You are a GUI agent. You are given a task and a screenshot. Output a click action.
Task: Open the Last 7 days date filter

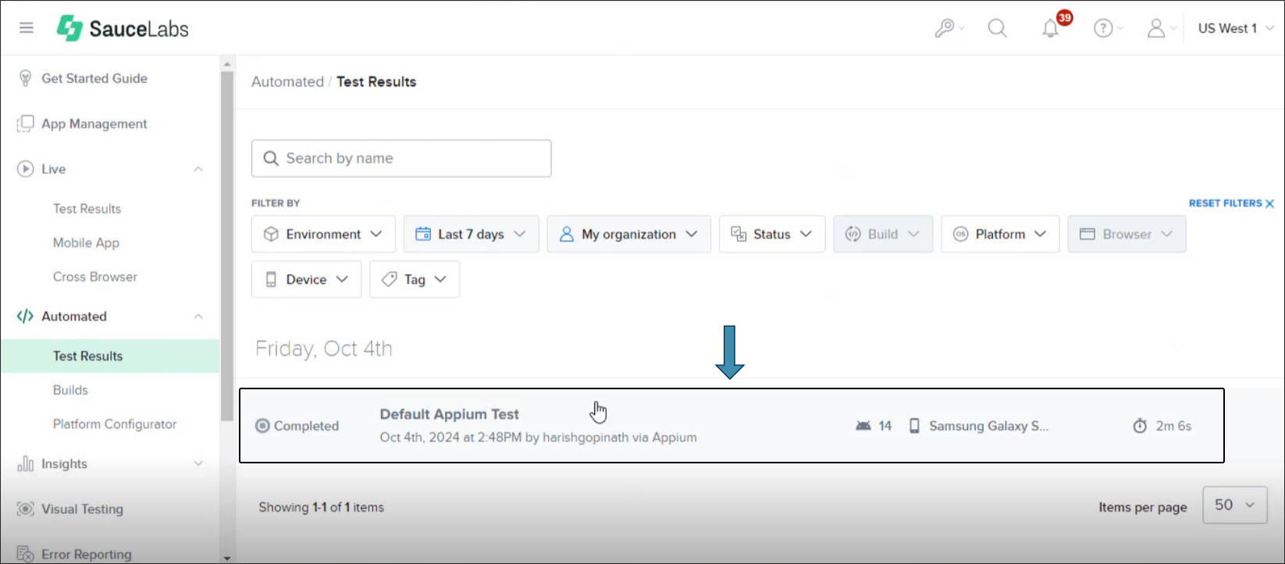471,234
